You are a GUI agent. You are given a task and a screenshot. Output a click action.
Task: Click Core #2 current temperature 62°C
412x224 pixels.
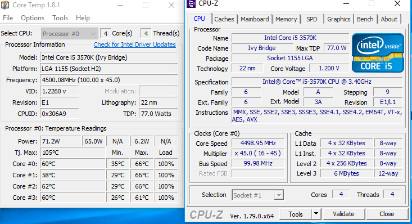coord(73,186)
